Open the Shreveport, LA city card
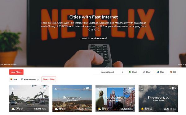Viewport: 186px width, 115px height. coord(158,98)
